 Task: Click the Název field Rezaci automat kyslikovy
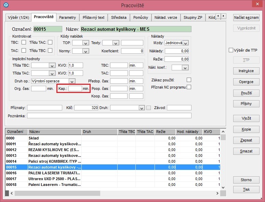(x=136, y=29)
